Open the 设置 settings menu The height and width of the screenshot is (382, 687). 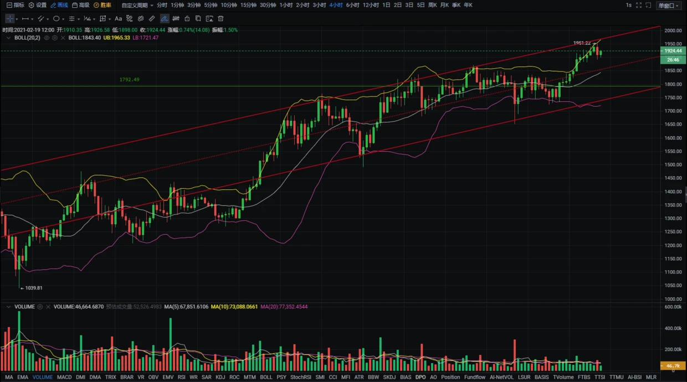(x=38, y=5)
